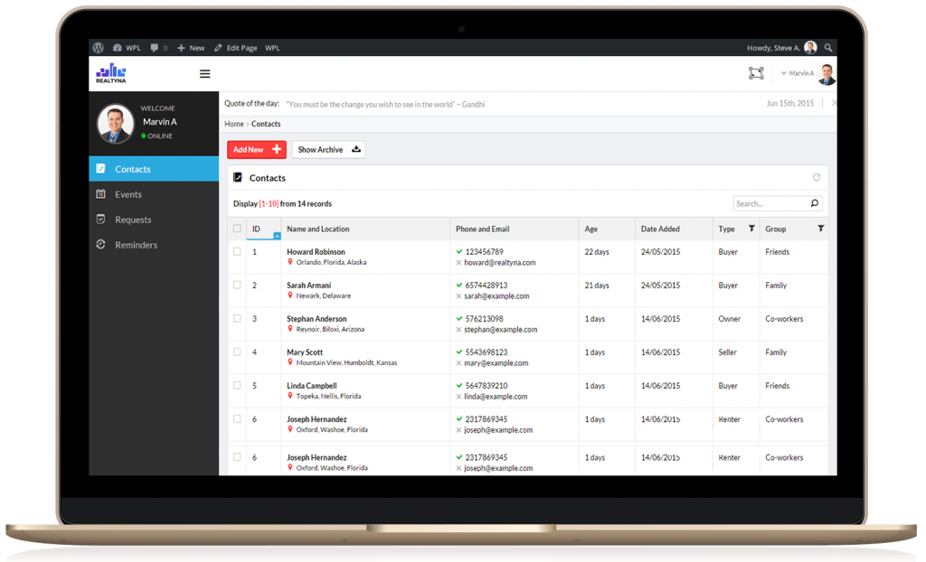Expand the Marvin A user dropdown
The height and width of the screenshot is (562, 926).
pyautogui.click(x=784, y=73)
